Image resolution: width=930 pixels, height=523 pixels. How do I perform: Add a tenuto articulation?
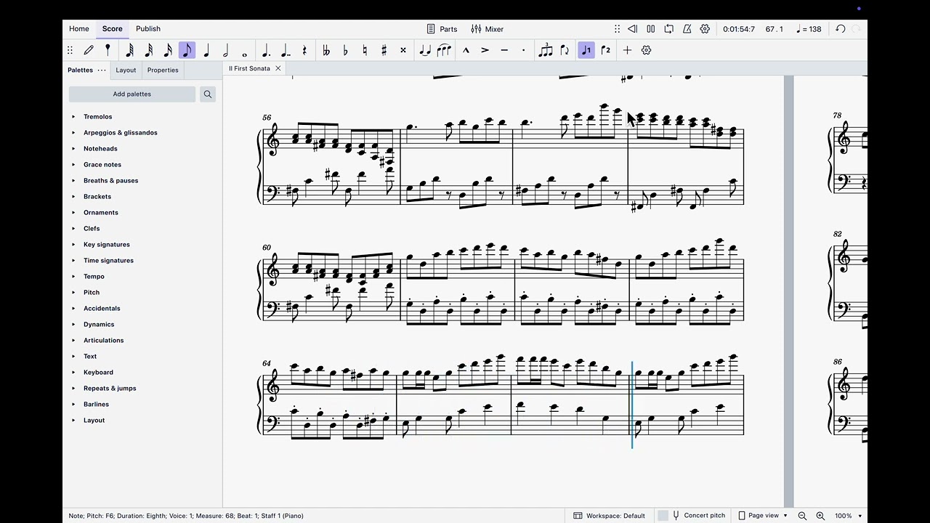[x=504, y=50]
